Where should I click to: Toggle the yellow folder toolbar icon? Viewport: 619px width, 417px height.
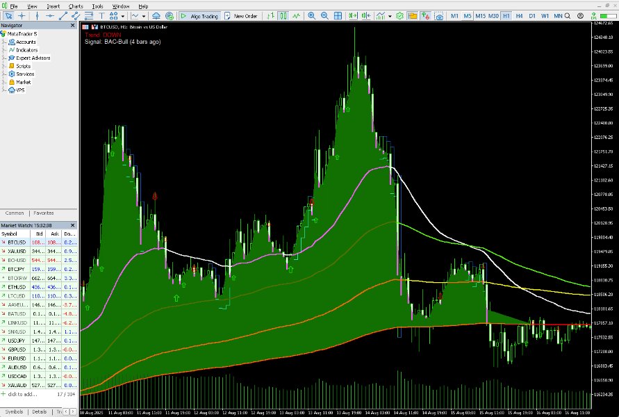point(413,16)
